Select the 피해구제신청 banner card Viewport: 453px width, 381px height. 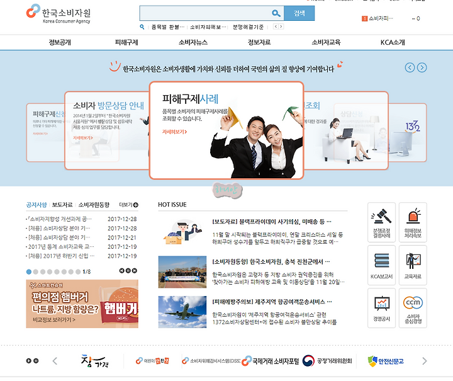tap(45, 132)
